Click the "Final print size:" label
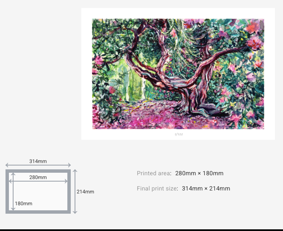 pyautogui.click(x=157, y=189)
